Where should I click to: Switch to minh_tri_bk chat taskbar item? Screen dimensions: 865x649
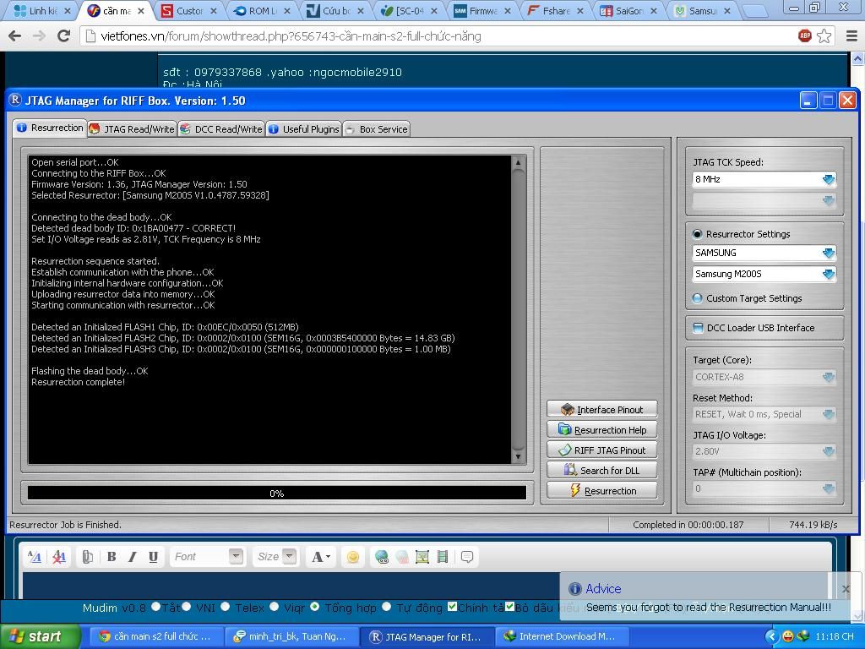pos(291,636)
